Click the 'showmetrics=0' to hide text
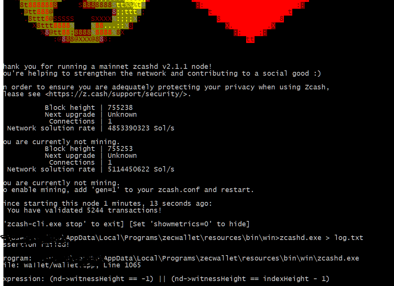 pyautogui.click(x=189, y=224)
